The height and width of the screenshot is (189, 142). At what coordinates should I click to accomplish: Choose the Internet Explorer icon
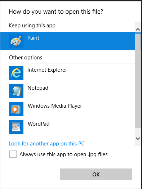[16, 73]
